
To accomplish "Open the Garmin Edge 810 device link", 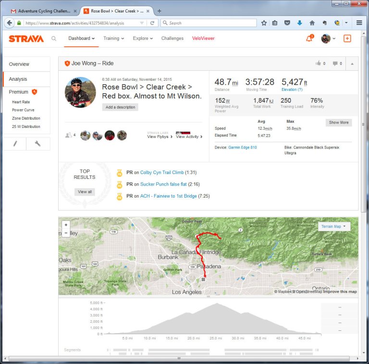I will click(x=242, y=148).
